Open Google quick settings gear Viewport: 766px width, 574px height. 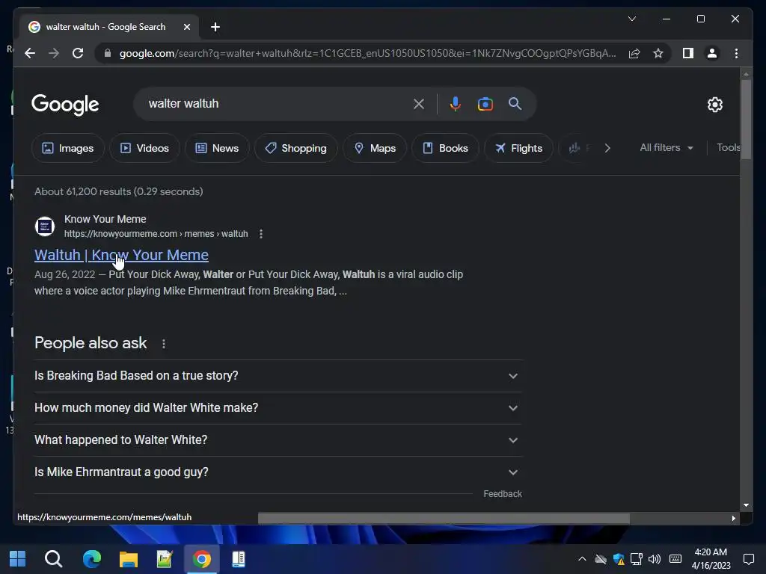point(714,105)
